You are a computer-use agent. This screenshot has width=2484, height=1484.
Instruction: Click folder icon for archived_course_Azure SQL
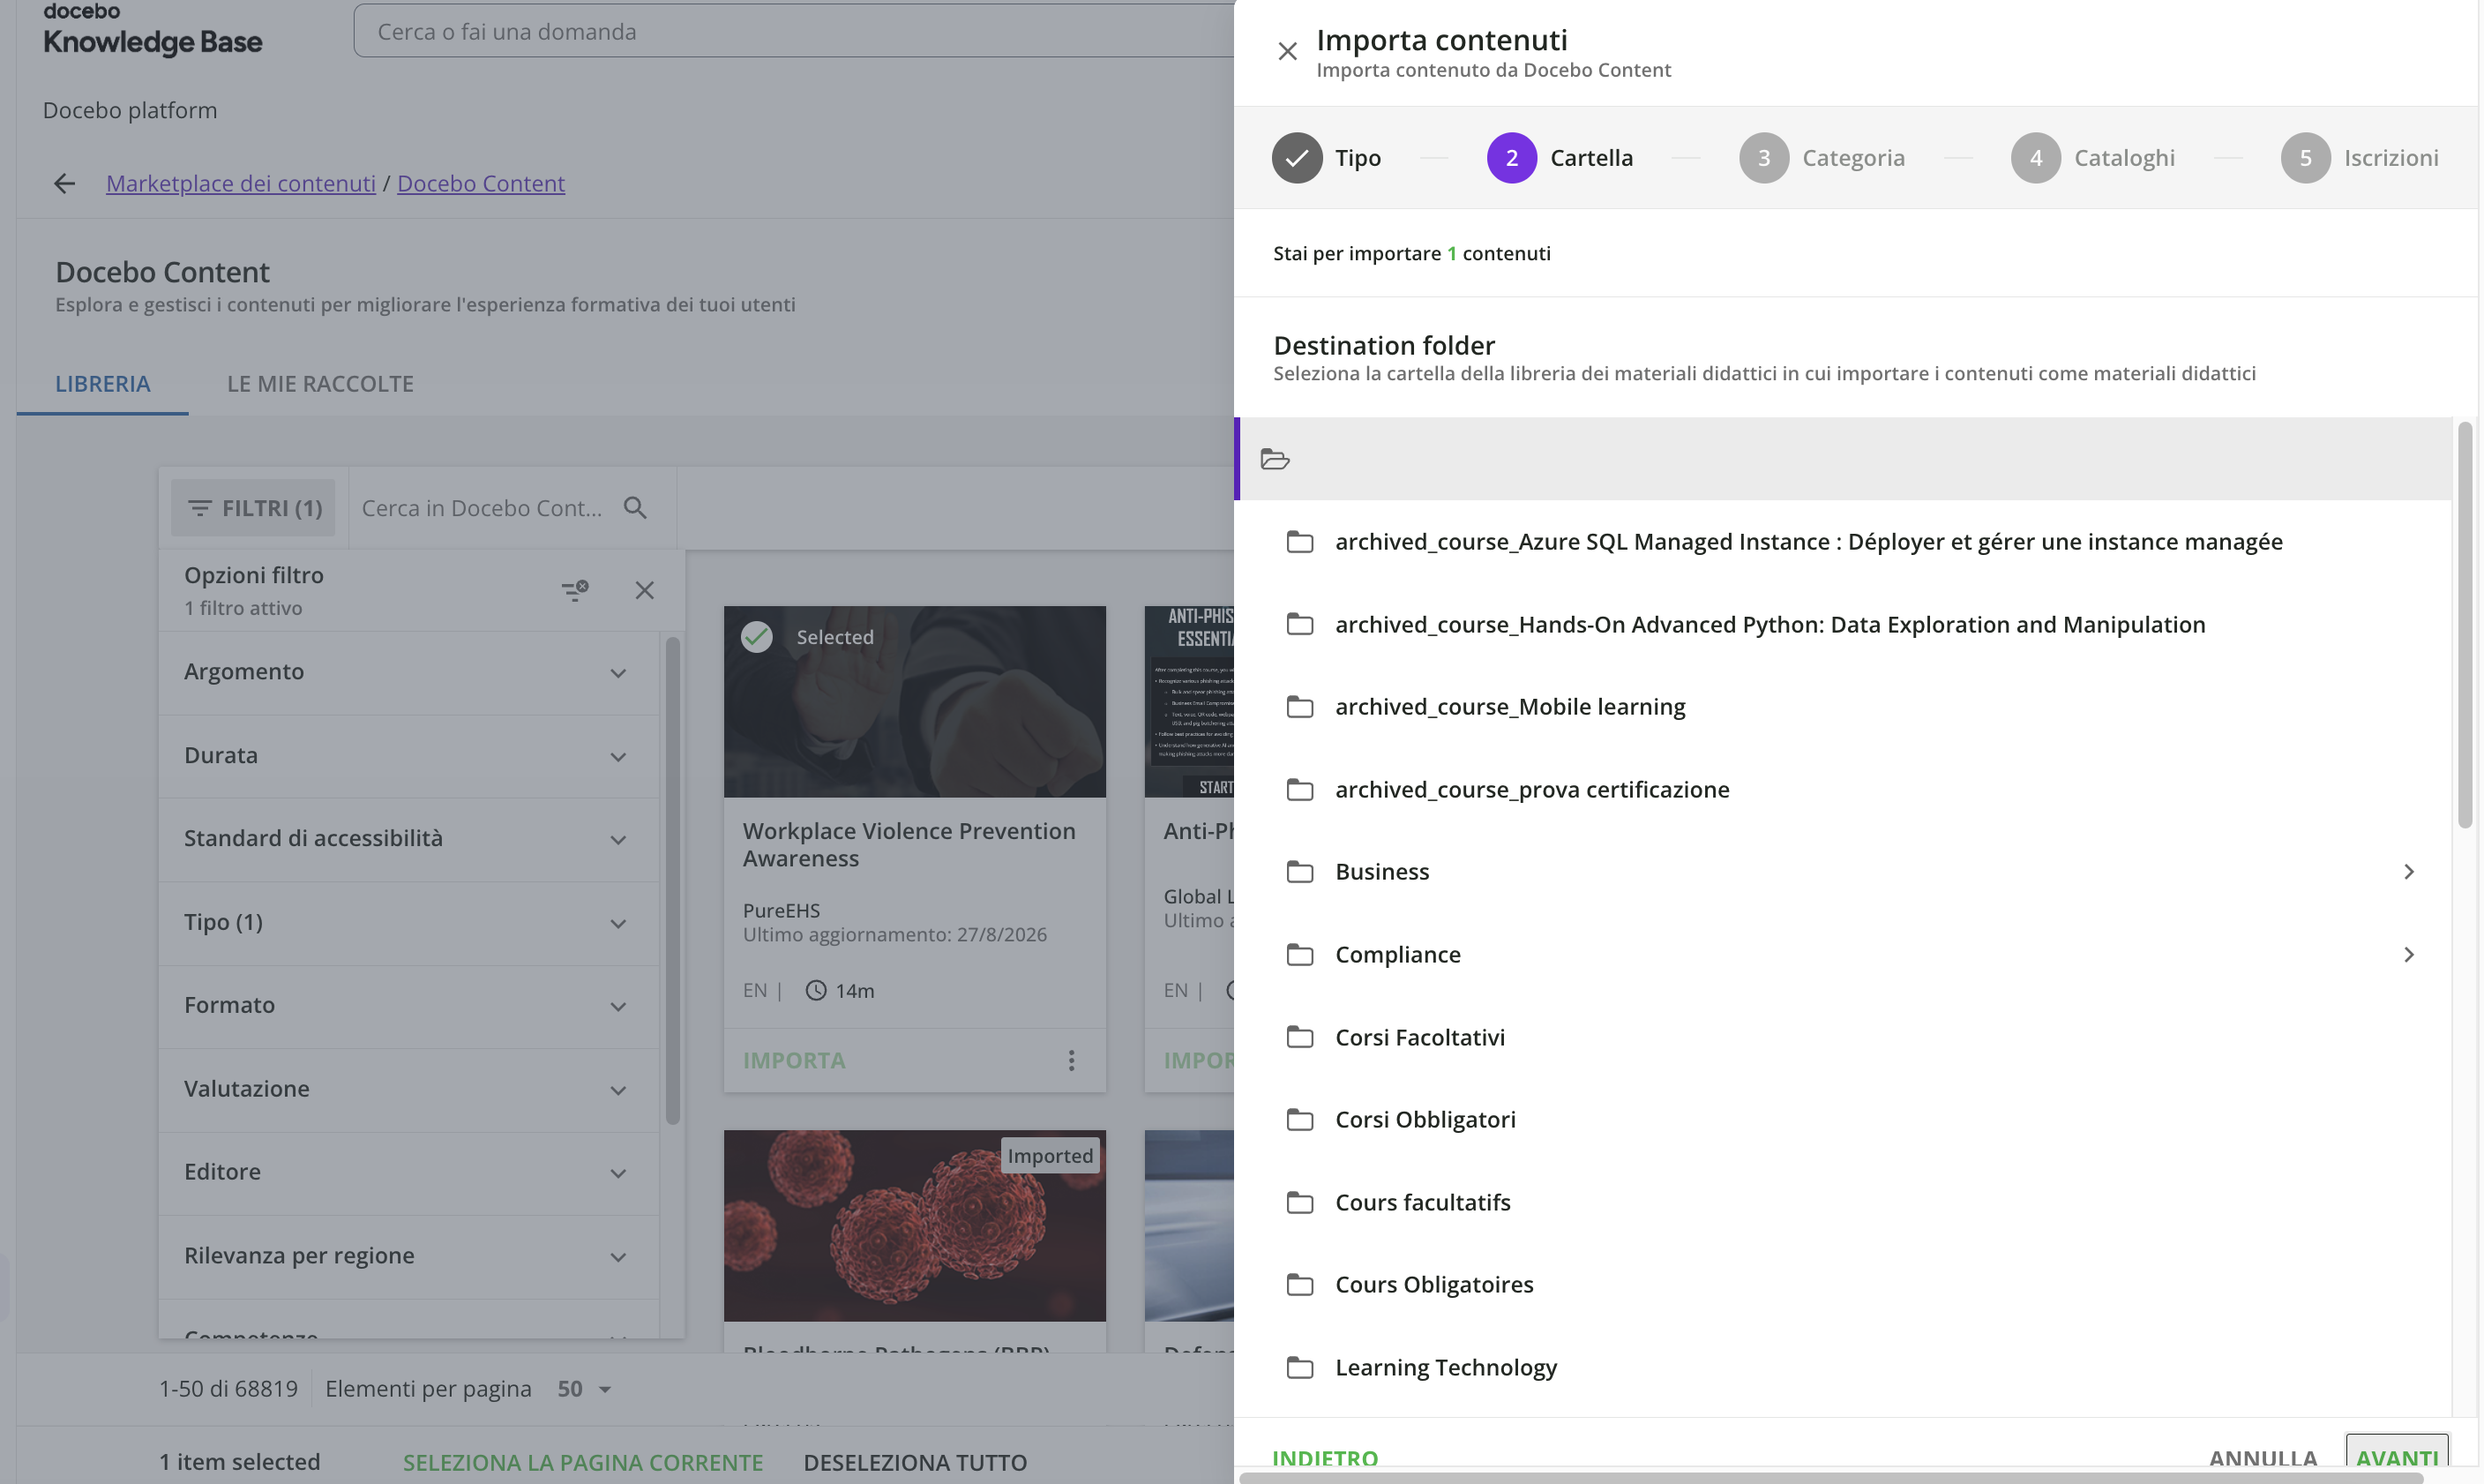pos(1299,542)
